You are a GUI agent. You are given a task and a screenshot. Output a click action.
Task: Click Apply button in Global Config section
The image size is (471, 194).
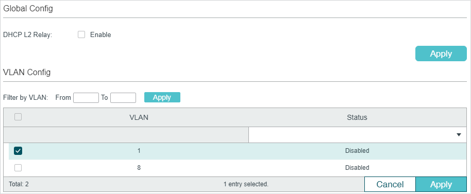(x=441, y=54)
